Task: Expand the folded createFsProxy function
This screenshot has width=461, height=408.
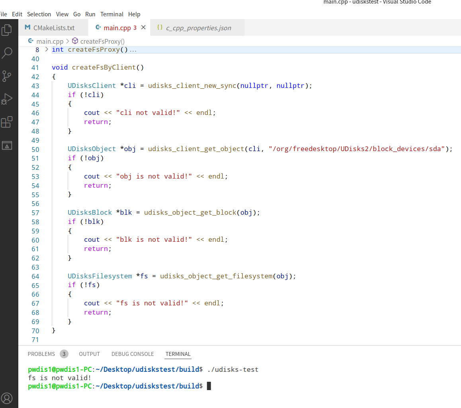Action: pyautogui.click(x=47, y=49)
